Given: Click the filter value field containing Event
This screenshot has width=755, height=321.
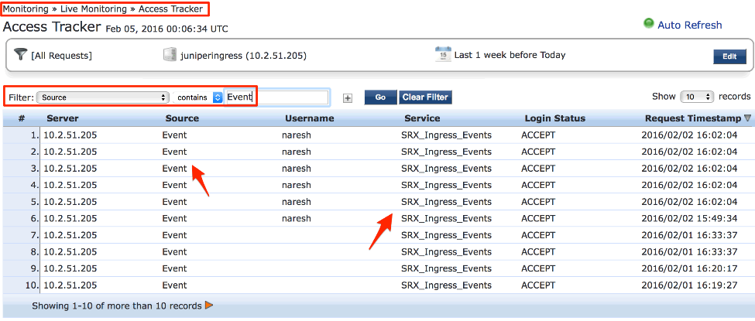Looking at the screenshot, I should click(277, 97).
